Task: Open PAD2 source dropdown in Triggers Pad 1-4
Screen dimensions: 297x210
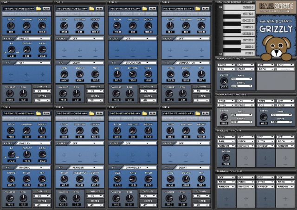Action: 226,137
